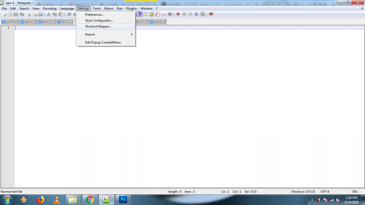Image resolution: width=365 pixels, height=205 pixels.
Task: Open Google Chrome from the taskbar
Action: click(x=90, y=200)
